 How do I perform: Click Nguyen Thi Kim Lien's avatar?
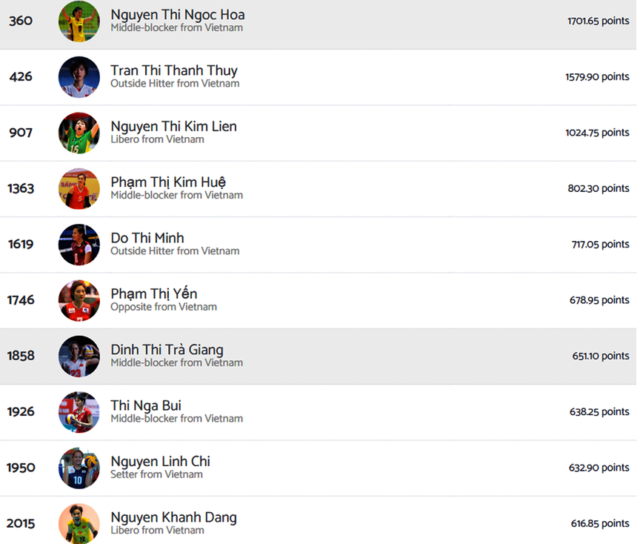pyautogui.click(x=79, y=133)
